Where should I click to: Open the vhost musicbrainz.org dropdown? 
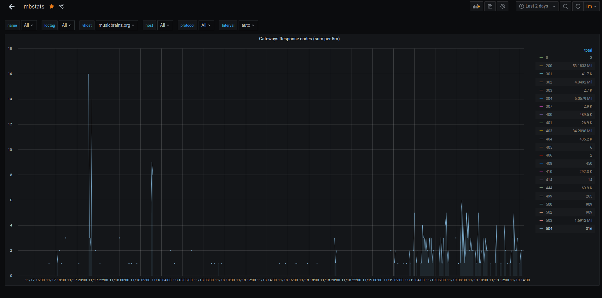point(117,25)
